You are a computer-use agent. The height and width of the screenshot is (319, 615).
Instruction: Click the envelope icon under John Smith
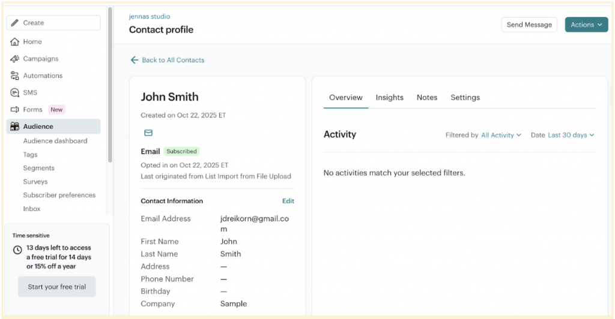[148, 133]
